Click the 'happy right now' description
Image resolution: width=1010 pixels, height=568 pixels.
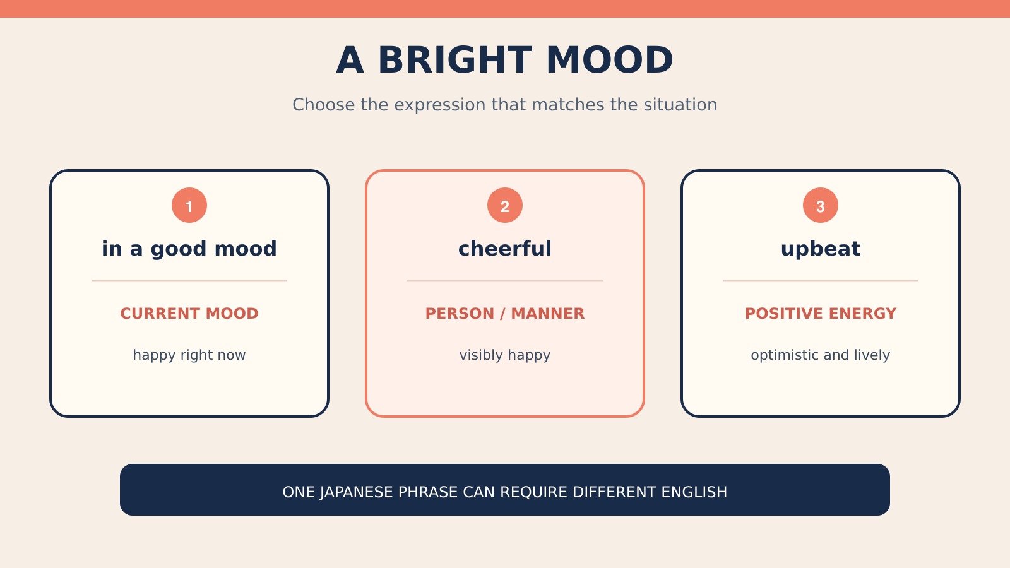(x=189, y=355)
